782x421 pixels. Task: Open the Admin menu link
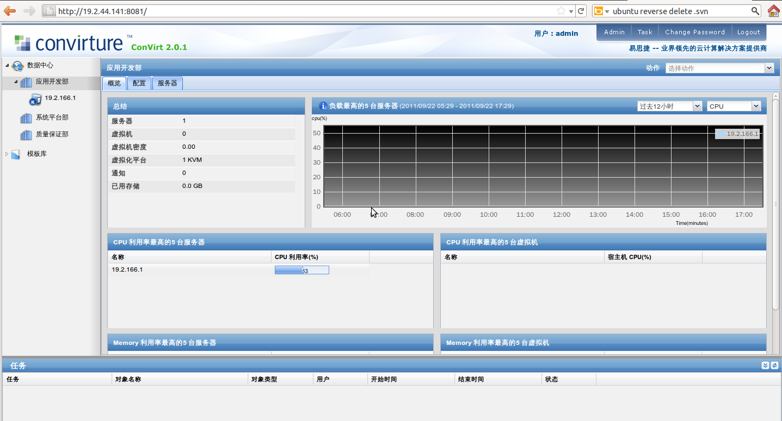[x=614, y=32]
